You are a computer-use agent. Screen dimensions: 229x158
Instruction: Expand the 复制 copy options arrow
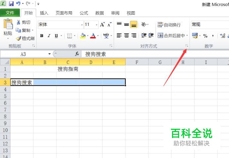(32, 30)
